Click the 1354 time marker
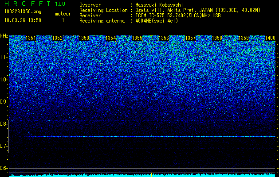279x177 pixels. coord(111,38)
